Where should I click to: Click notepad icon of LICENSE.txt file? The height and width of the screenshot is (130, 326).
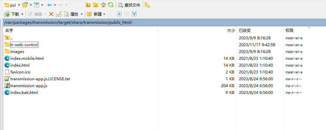pos(7,79)
